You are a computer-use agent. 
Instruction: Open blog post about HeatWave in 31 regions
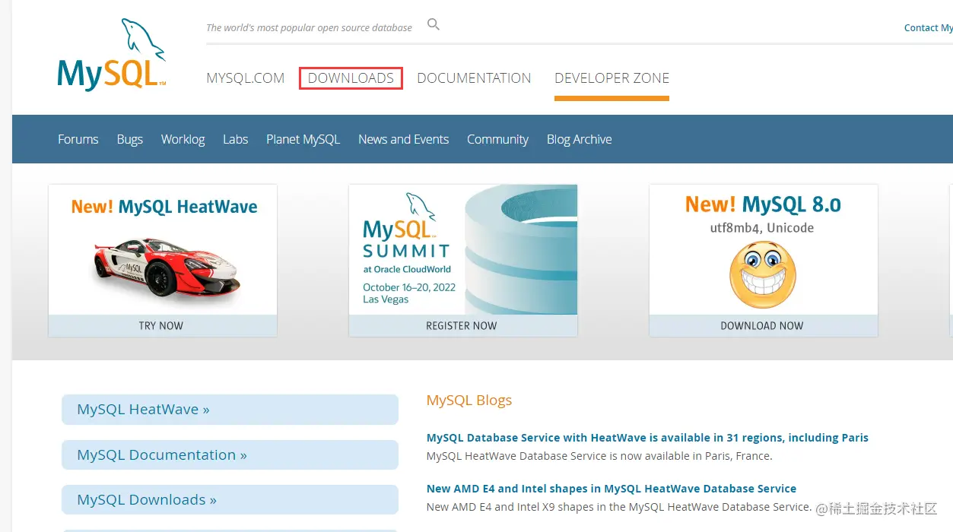[647, 438]
